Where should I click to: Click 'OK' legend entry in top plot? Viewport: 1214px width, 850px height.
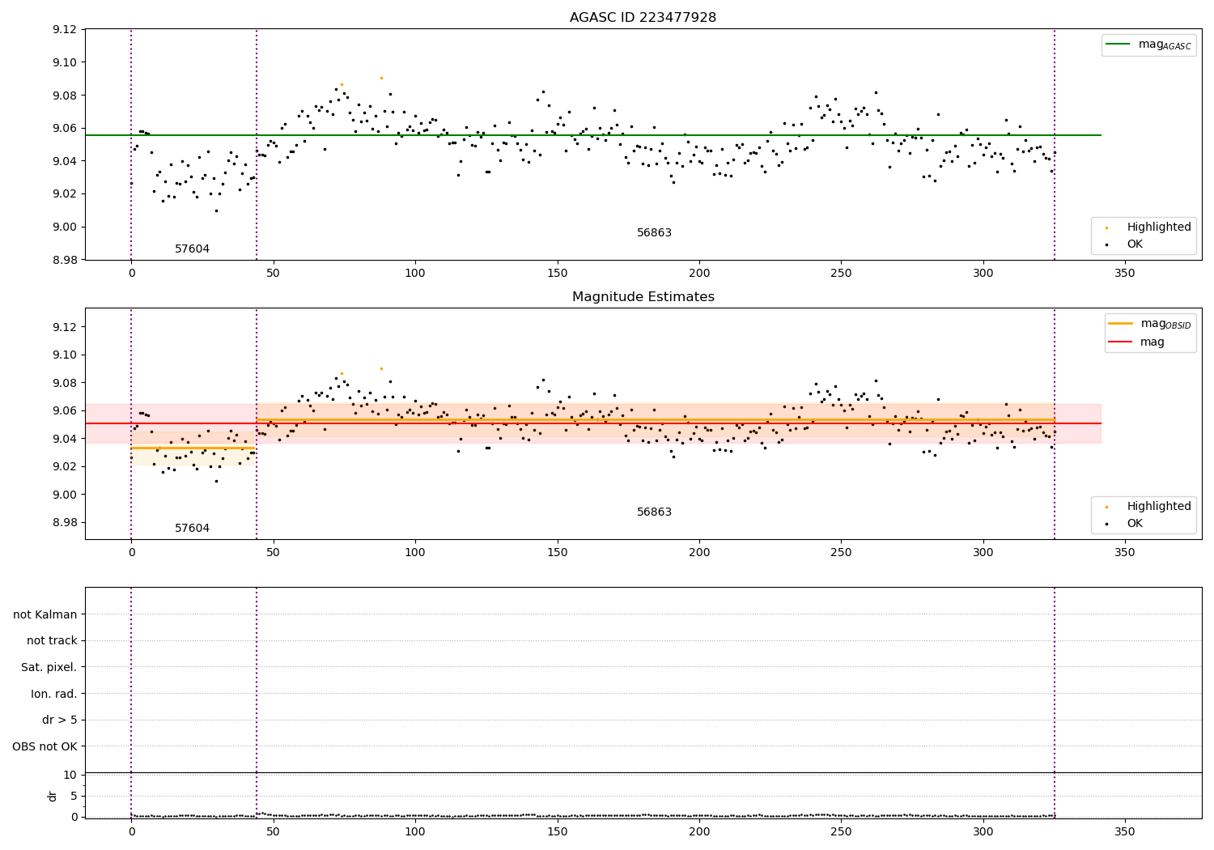click(x=1123, y=244)
